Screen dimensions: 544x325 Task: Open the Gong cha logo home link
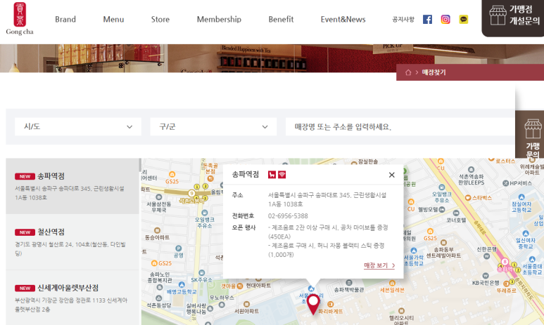tap(20, 19)
